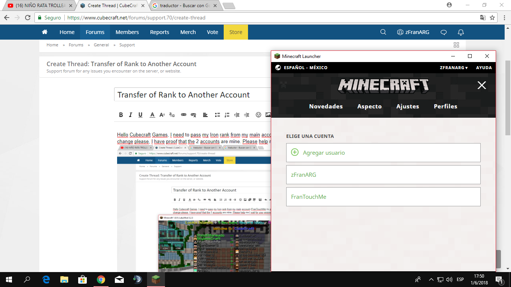This screenshot has height=287, width=511.
Task: Click Agregar usuario to add an account
Action: 383,152
